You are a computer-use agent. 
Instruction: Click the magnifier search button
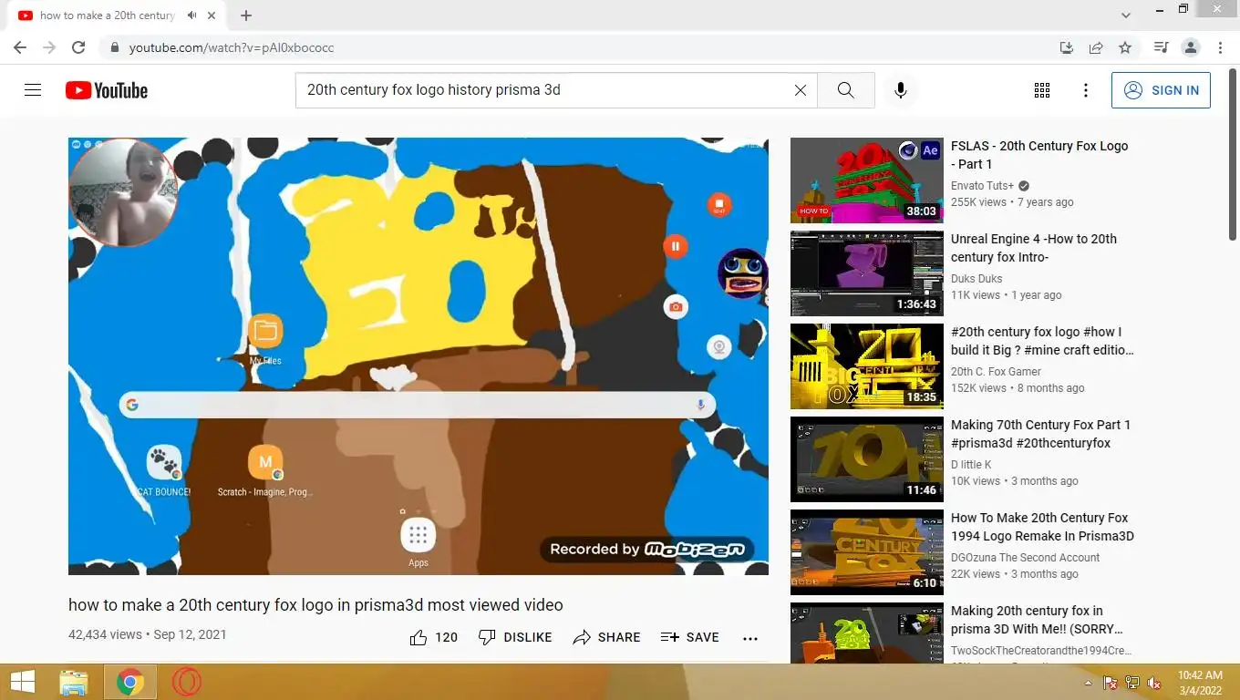[845, 90]
